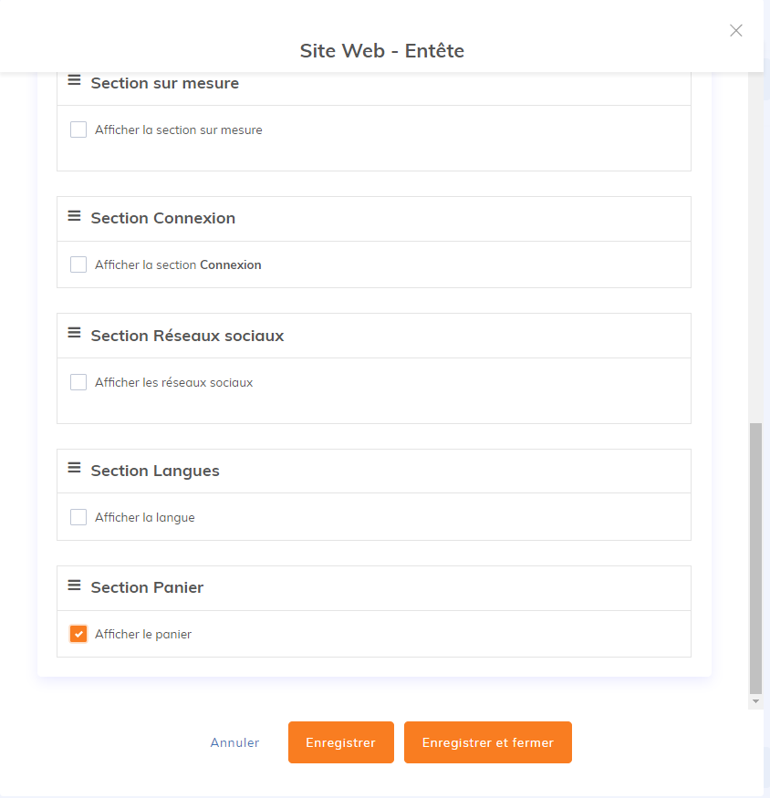The width and height of the screenshot is (770, 798).
Task: Click Enregistrer et fermer
Action: coord(487,742)
